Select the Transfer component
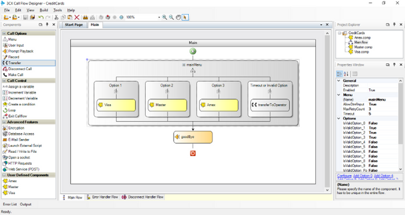This screenshot has height=215, width=405. point(29,63)
